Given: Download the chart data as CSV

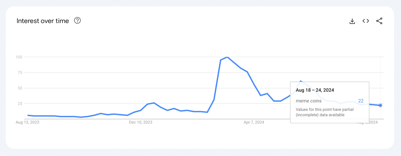Looking at the screenshot, I should tap(352, 21).
